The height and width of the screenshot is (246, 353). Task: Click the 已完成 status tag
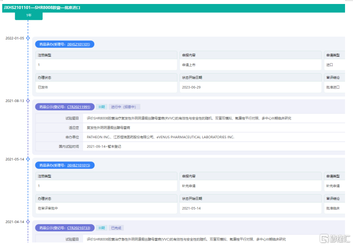pyautogui.click(x=116, y=228)
